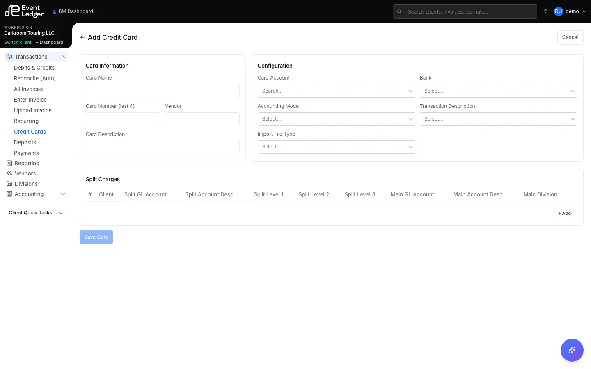
Task: Add a split charge row
Action: pyautogui.click(x=564, y=213)
